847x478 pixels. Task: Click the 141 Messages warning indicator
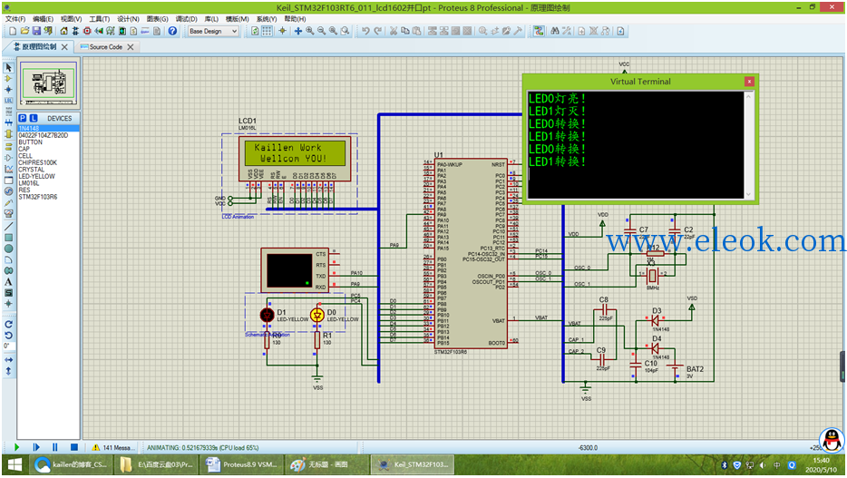tap(112, 448)
